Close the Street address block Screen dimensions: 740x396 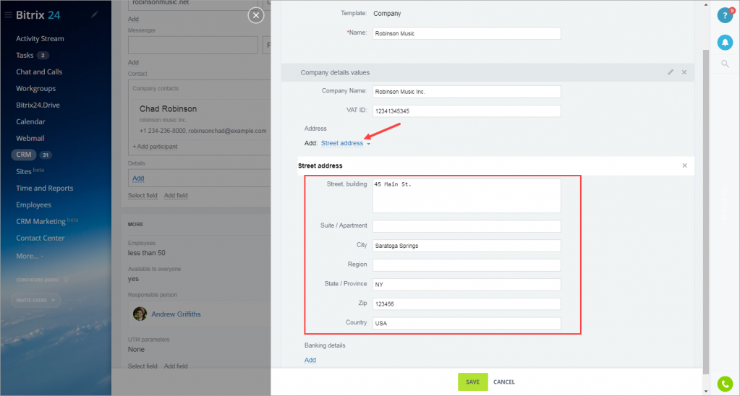click(685, 165)
